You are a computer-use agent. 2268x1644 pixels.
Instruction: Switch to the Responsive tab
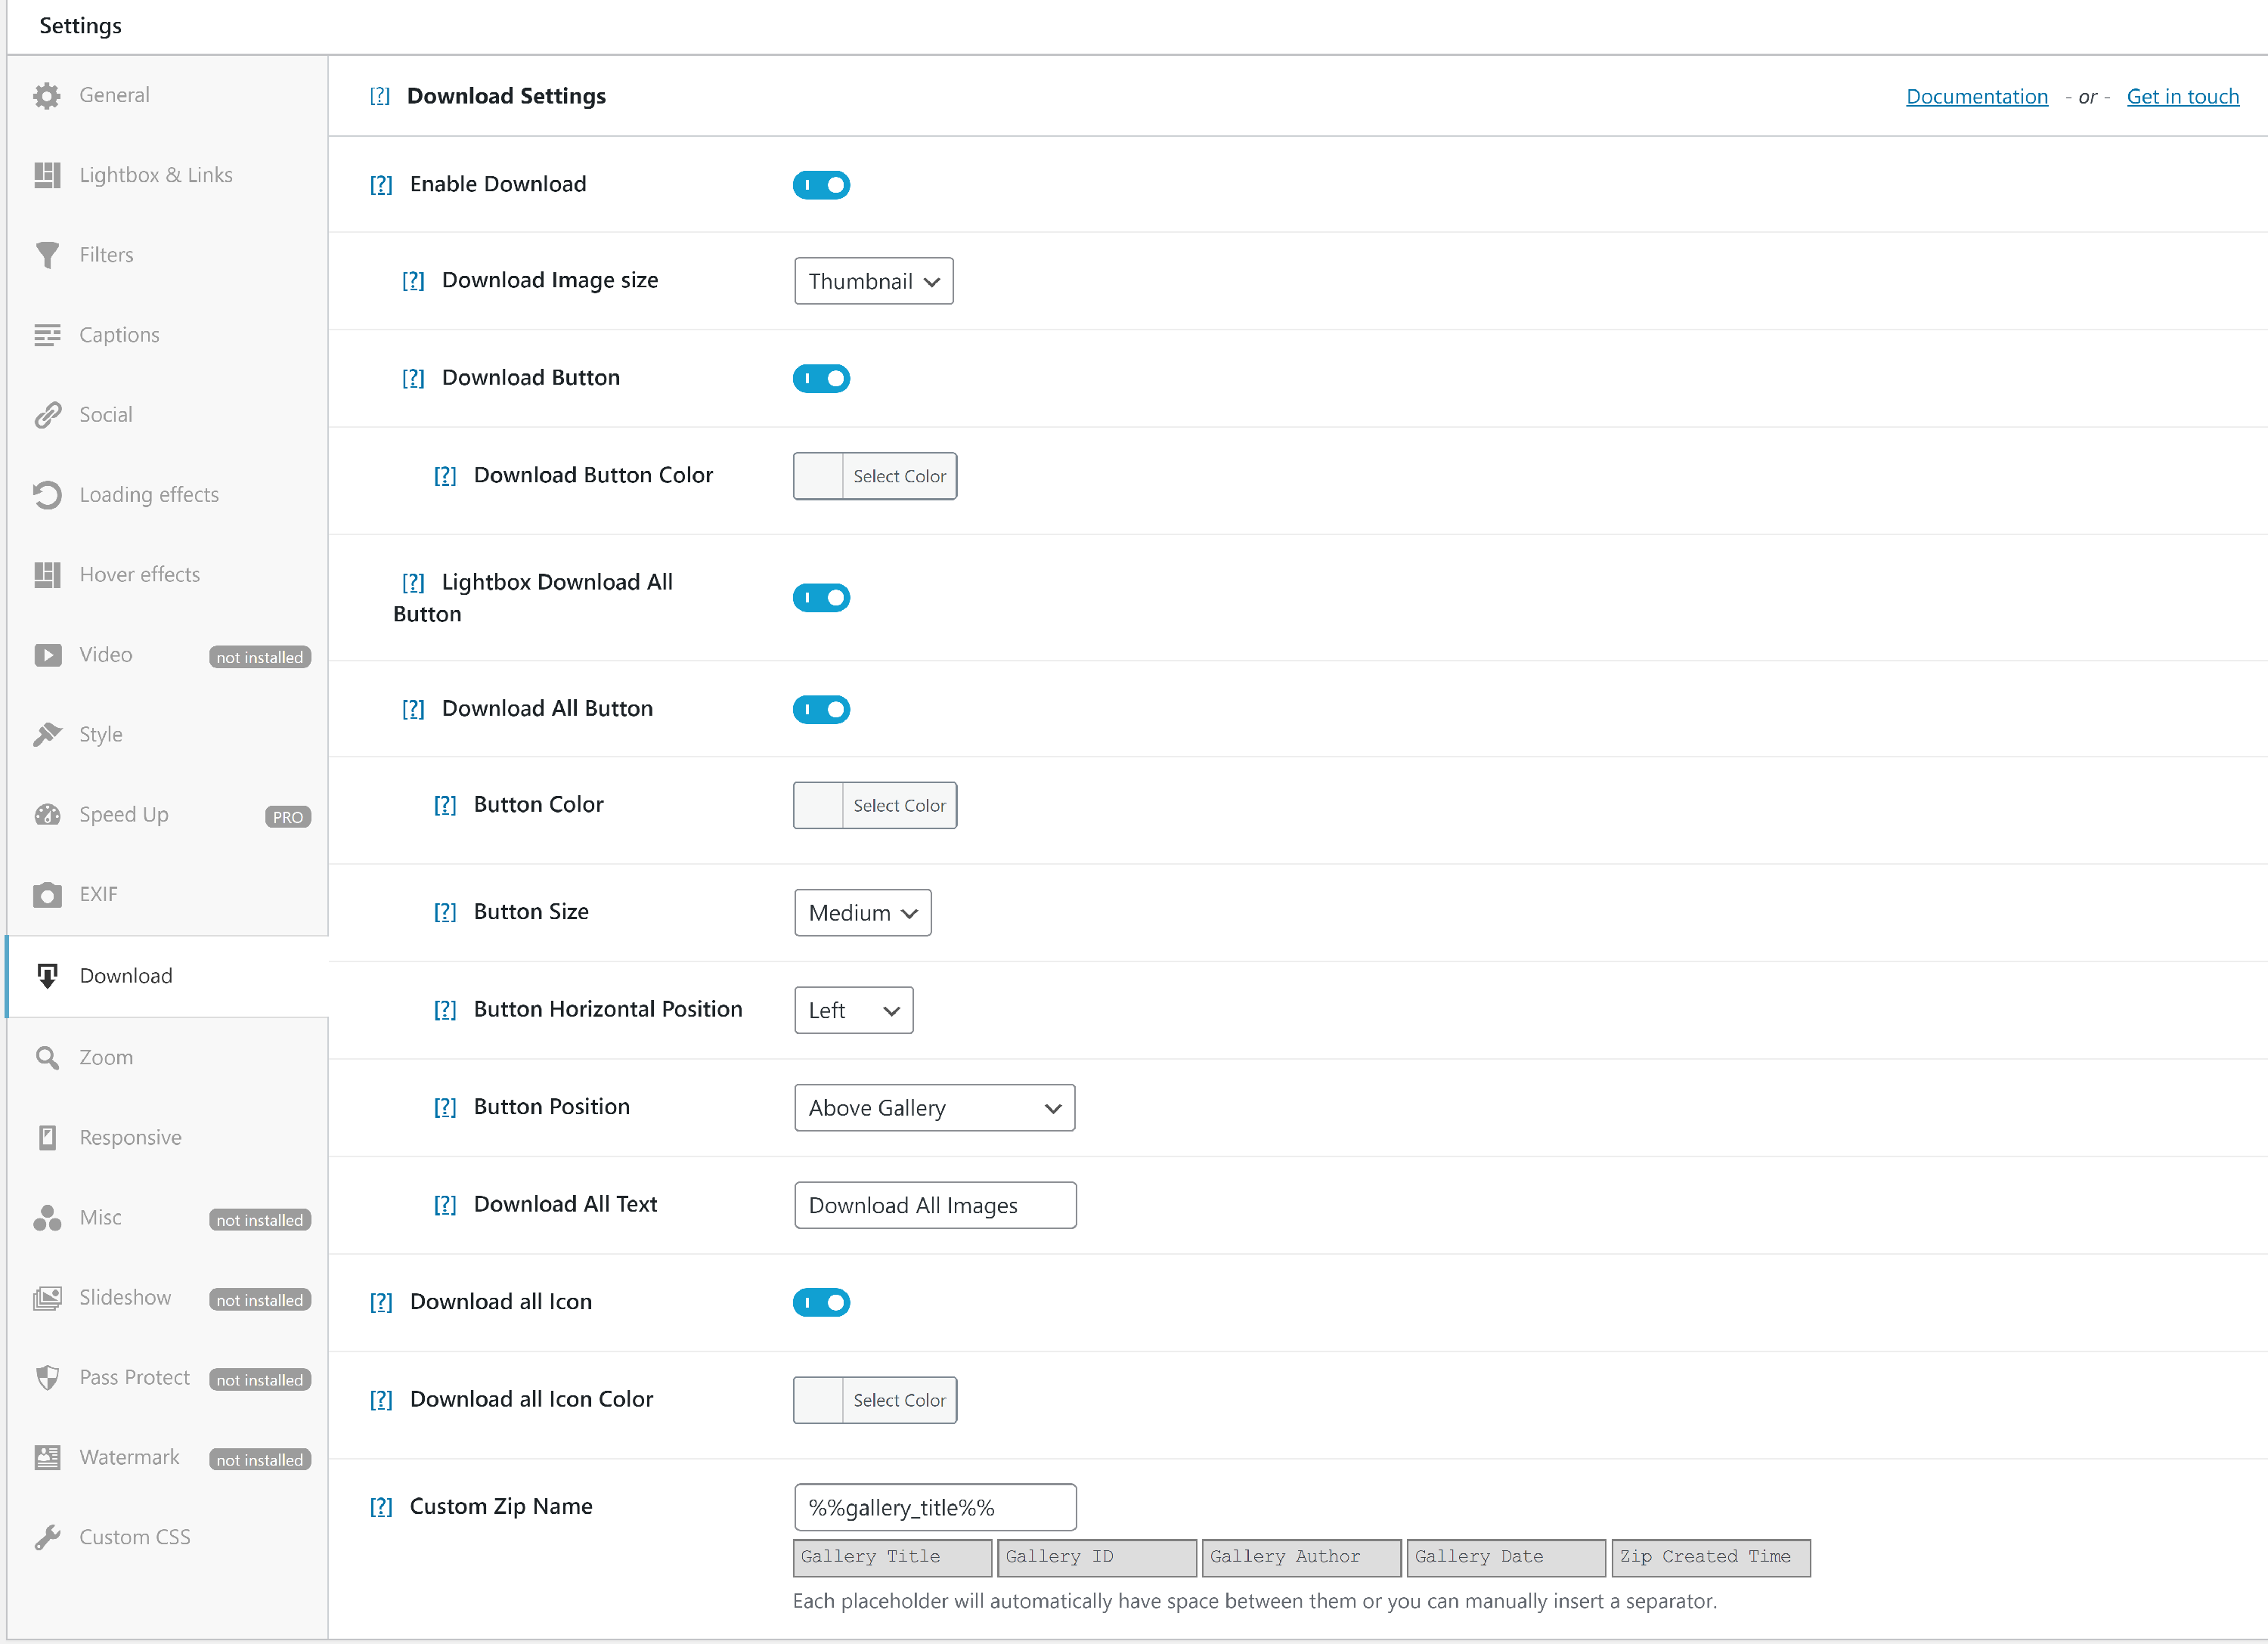(x=167, y=1138)
